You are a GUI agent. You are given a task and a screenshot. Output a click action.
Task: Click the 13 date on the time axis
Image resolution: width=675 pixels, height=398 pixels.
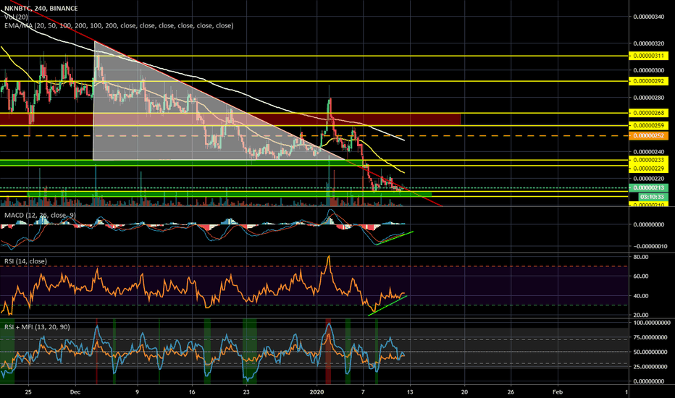tap(410, 392)
